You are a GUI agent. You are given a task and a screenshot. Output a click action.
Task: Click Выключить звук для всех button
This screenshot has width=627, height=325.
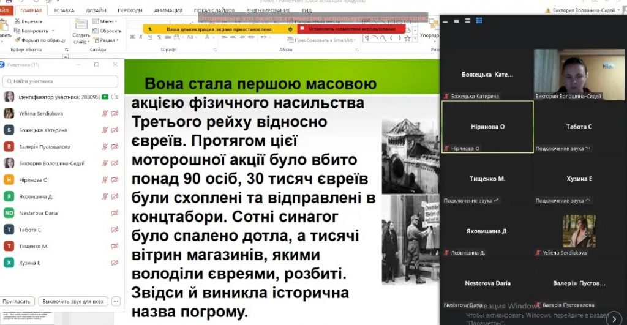[73, 301]
